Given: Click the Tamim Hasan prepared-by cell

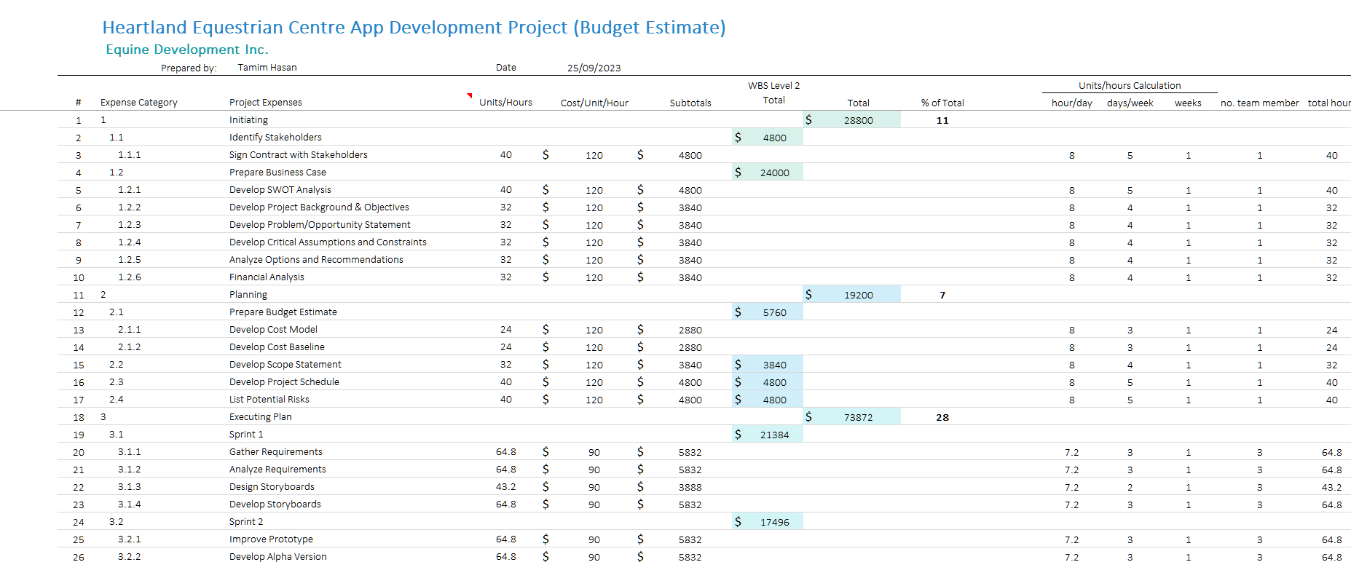Looking at the screenshot, I should pyautogui.click(x=267, y=68).
